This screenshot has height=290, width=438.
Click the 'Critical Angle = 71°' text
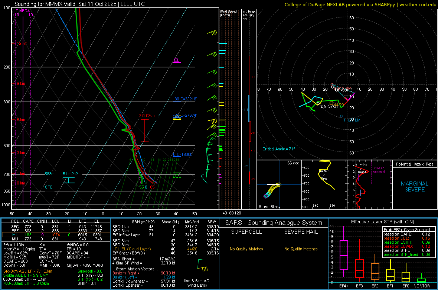[279, 149]
